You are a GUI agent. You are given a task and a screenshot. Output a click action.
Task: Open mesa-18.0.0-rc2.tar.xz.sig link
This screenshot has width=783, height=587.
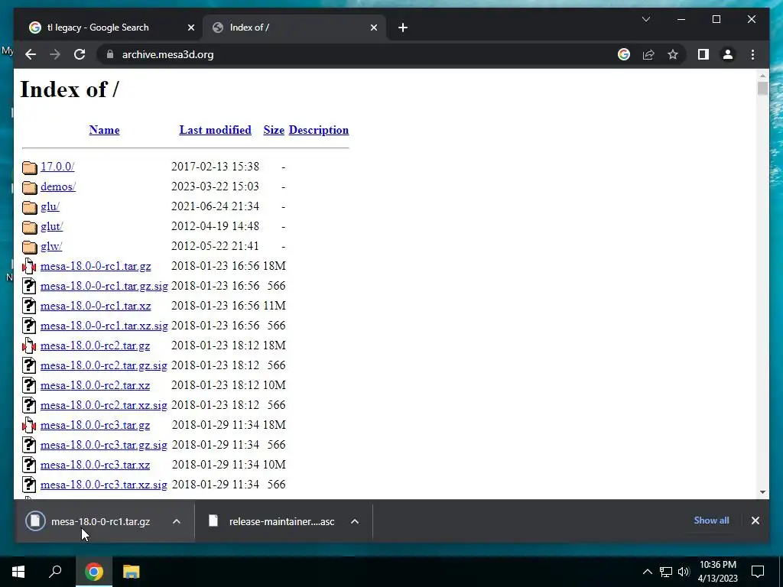(103, 405)
